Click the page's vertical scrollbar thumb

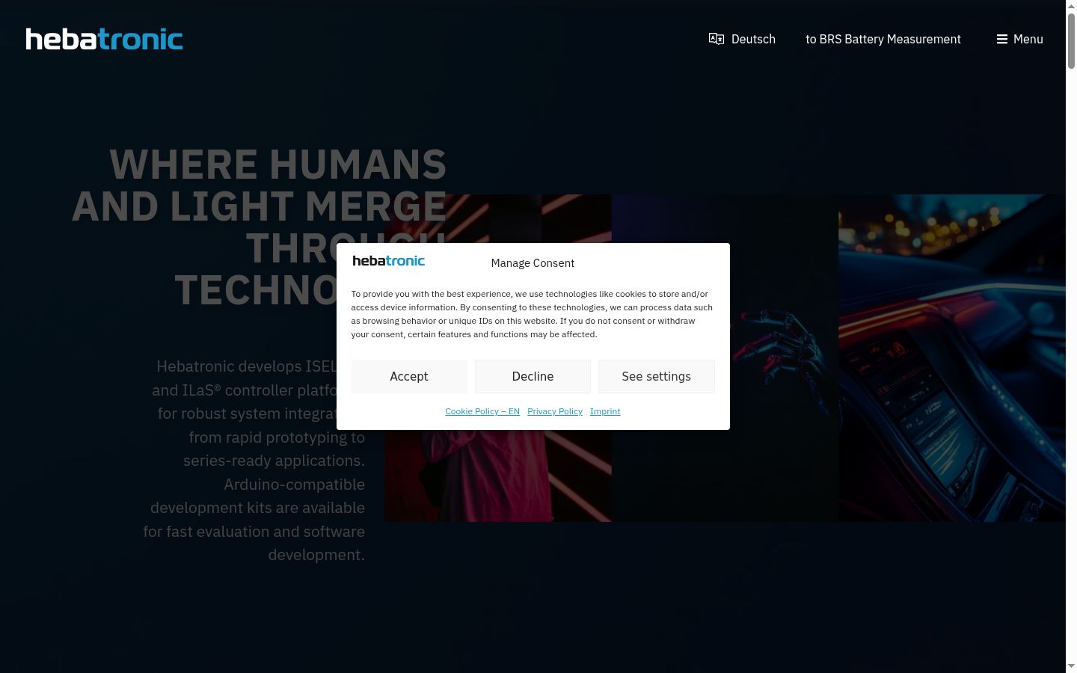pyautogui.click(x=1071, y=40)
